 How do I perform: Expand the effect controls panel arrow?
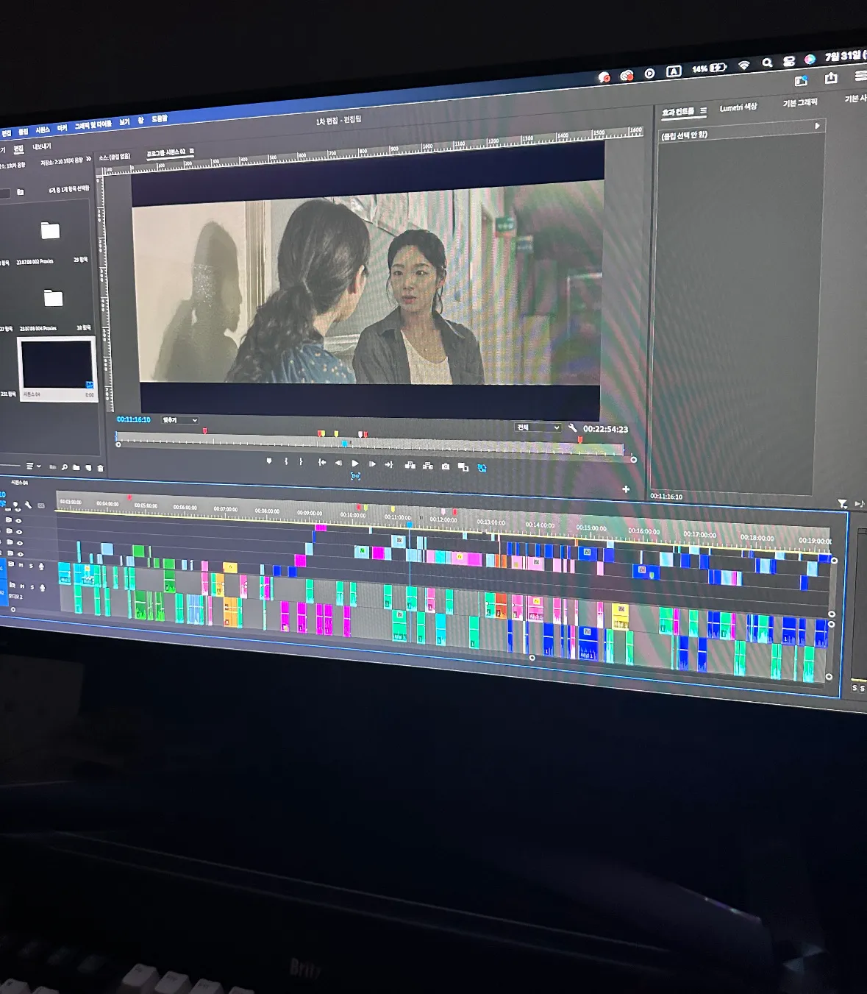click(817, 126)
